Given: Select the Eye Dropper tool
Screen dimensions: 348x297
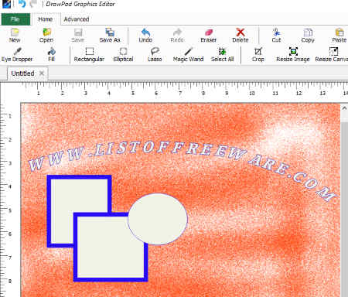Looking at the screenshot, I should [x=17, y=55].
